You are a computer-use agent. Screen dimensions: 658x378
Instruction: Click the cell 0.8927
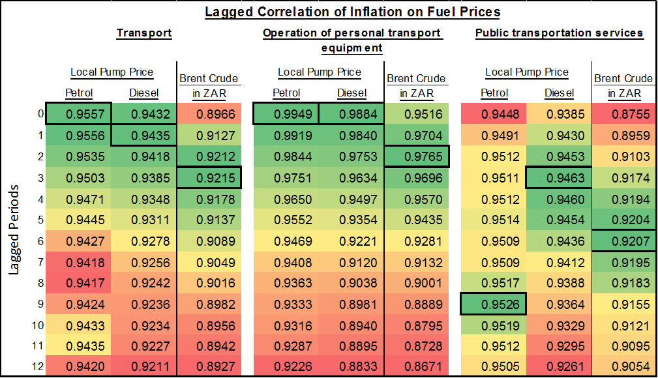click(x=209, y=366)
